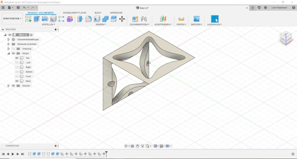Switch to BASISELEMENT FLÄCHE tab
Image resolution: width=297 pixels, height=159 pixels.
tap(75, 13)
